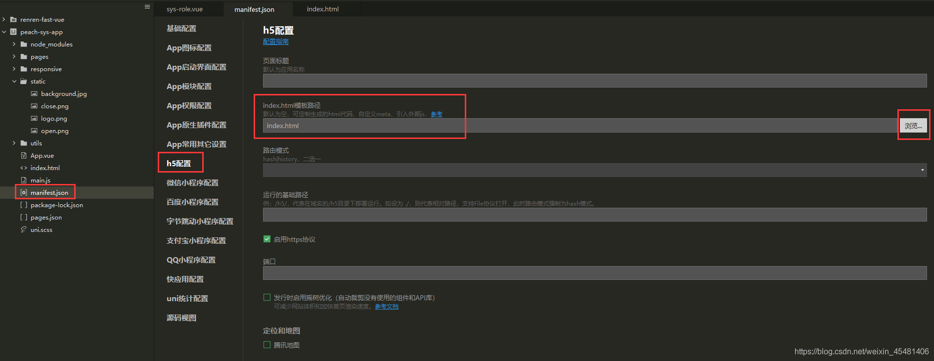Open the 快应用配置 section
Viewport: 934px width, 361px height.
(x=185, y=279)
